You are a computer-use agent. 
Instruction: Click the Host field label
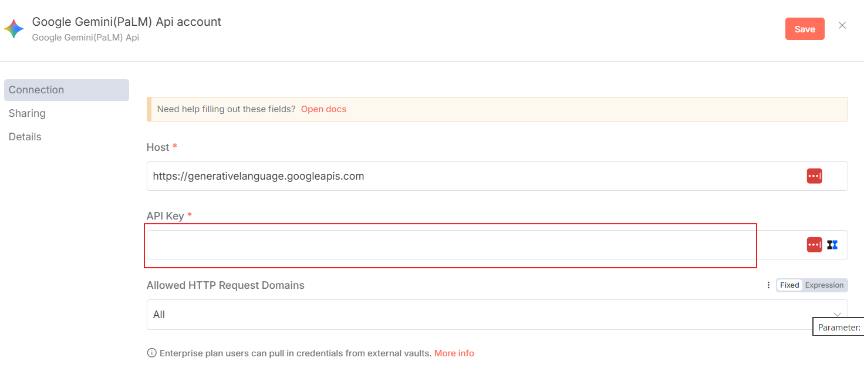coord(158,147)
